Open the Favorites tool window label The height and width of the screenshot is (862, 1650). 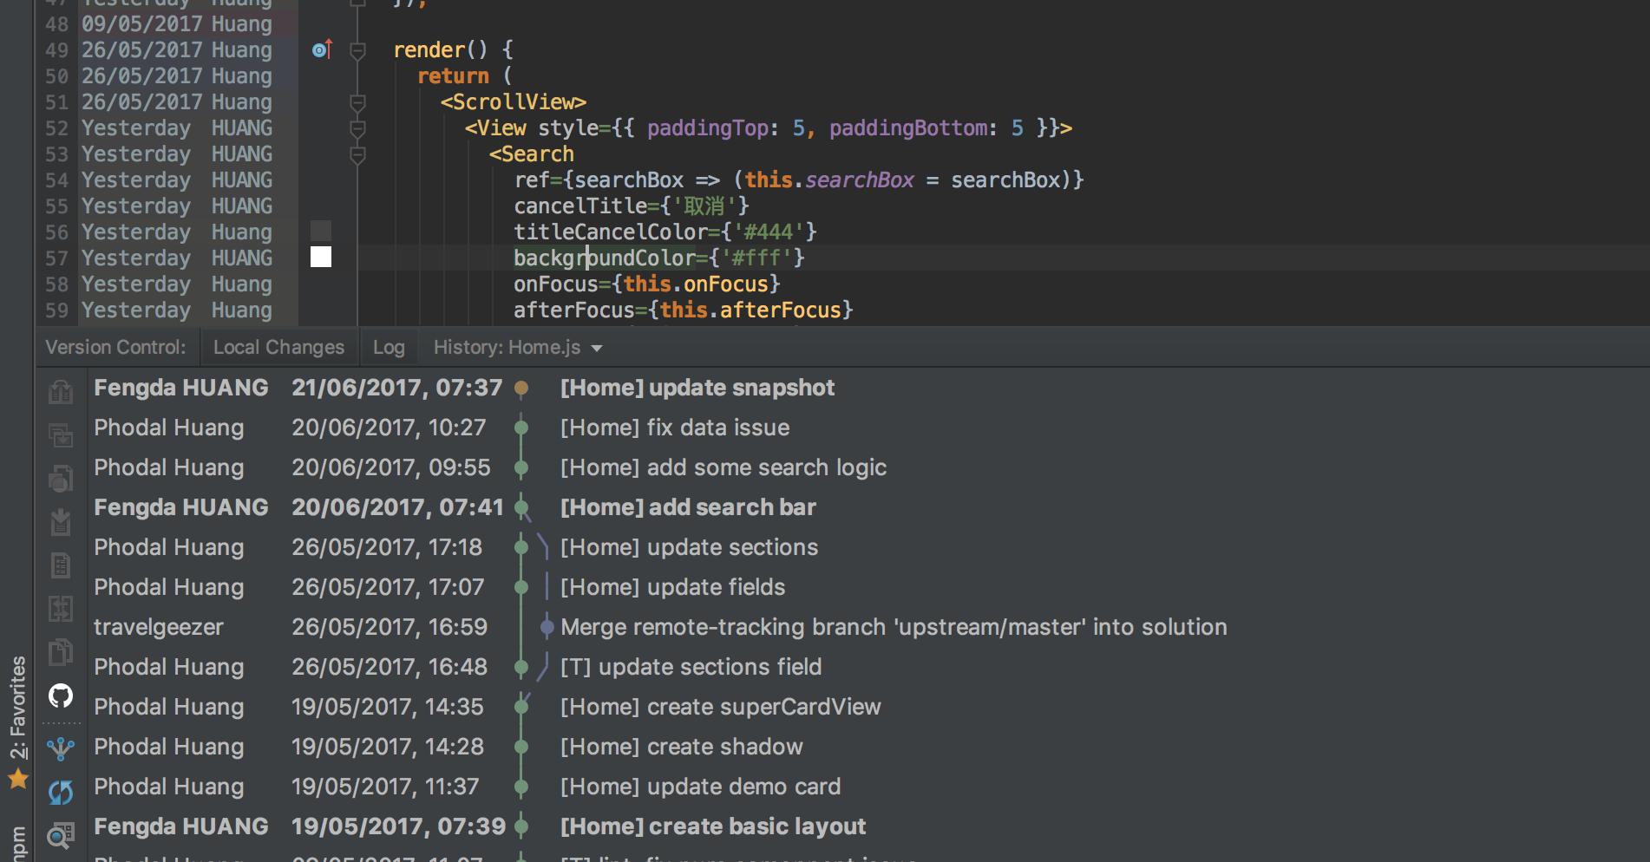coord(17,707)
